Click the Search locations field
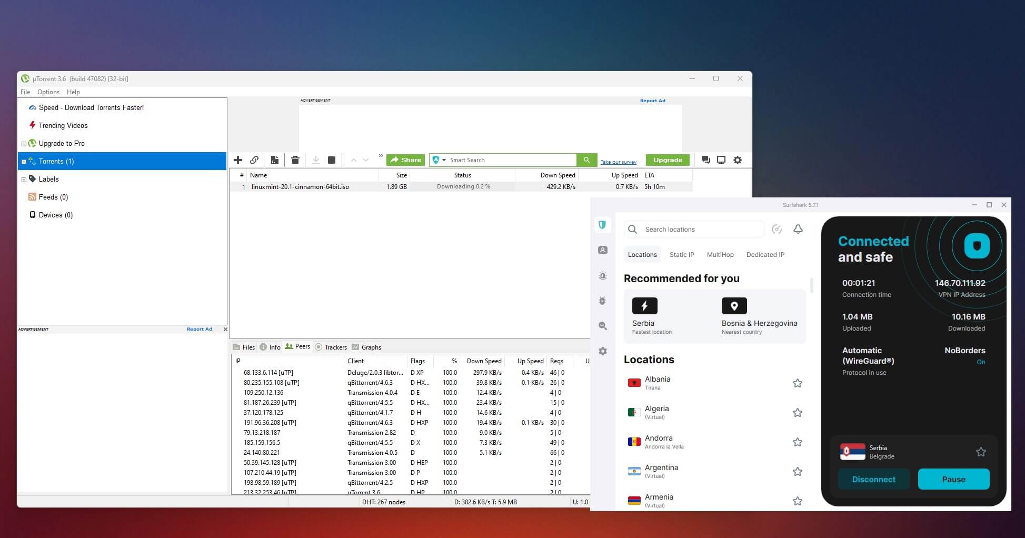This screenshot has height=538, width=1025. [x=694, y=229]
